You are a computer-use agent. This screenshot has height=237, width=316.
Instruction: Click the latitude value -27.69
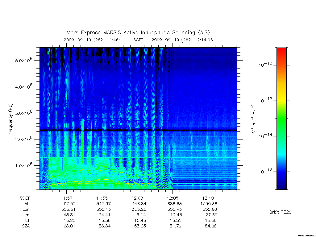point(210,215)
